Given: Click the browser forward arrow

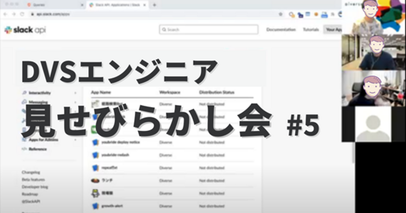Looking at the screenshot, I should click(14, 14).
